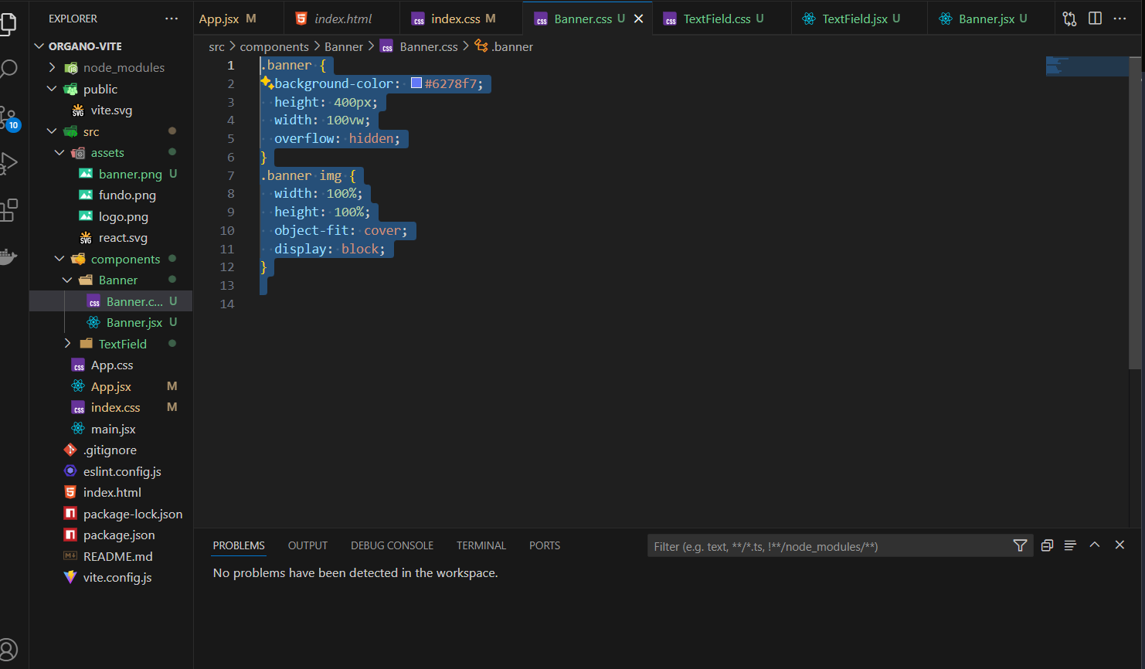1145x669 pixels.
Task: Open Run and Debug view
Action: 8,163
